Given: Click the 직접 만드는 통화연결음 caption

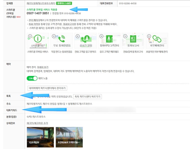Looking at the screenshot, I should click(x=62, y=52).
